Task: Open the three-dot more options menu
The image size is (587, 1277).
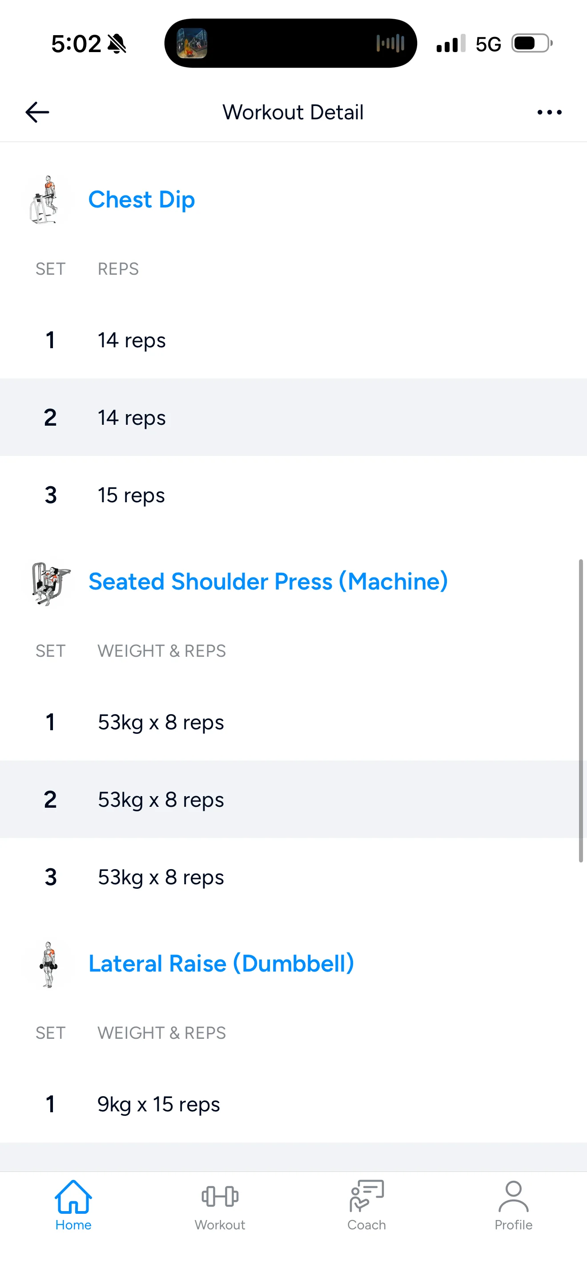Action: [x=549, y=112]
